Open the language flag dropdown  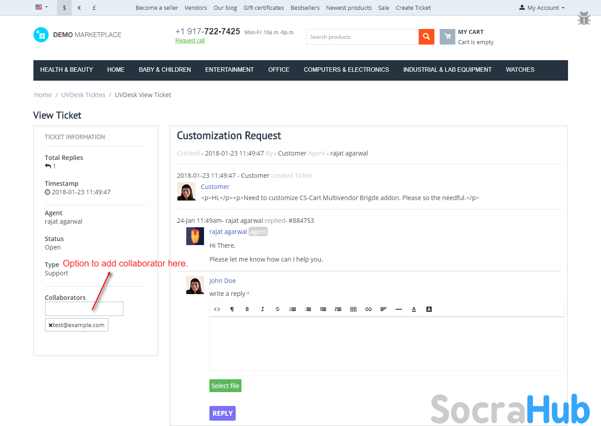point(41,7)
